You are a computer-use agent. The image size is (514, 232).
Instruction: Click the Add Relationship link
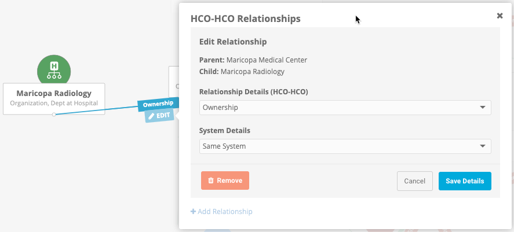[x=225, y=212]
